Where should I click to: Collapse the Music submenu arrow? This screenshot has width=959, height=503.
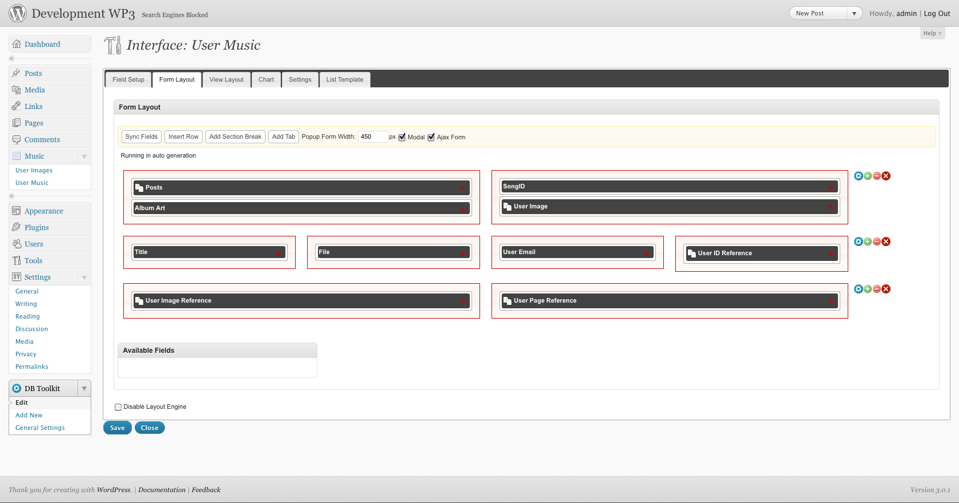tap(84, 156)
